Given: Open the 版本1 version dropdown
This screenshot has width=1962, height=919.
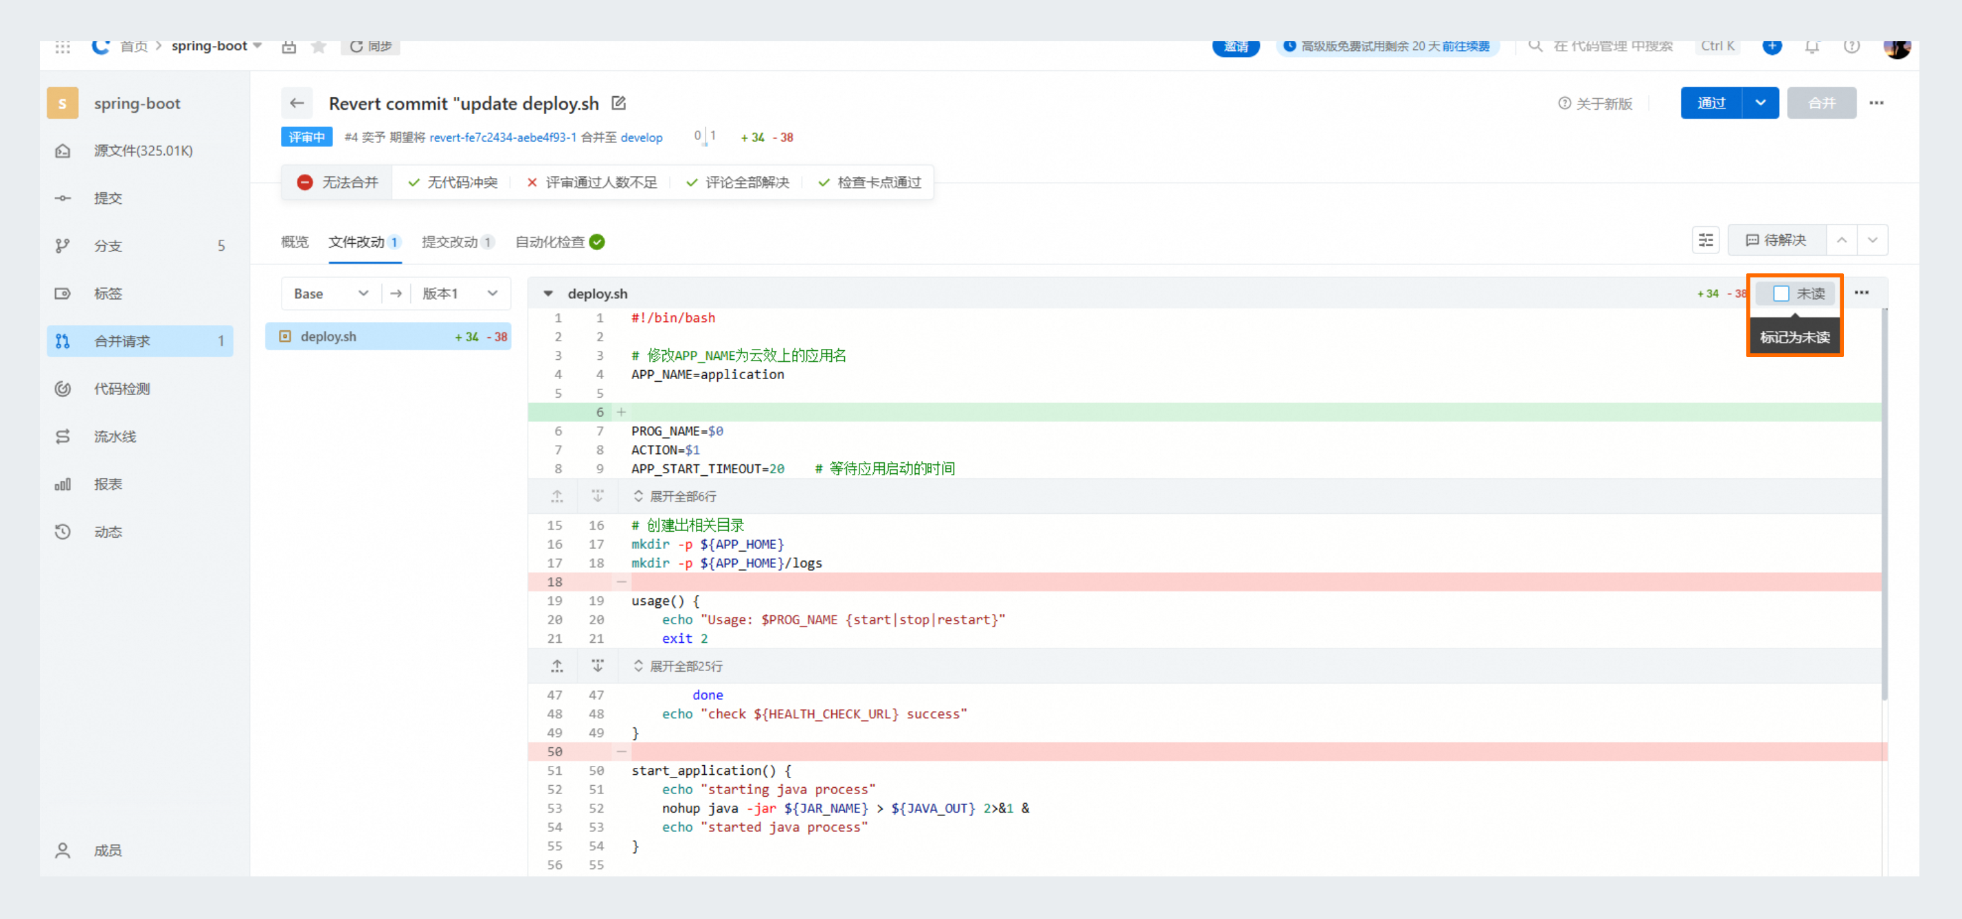Looking at the screenshot, I should pyautogui.click(x=460, y=294).
